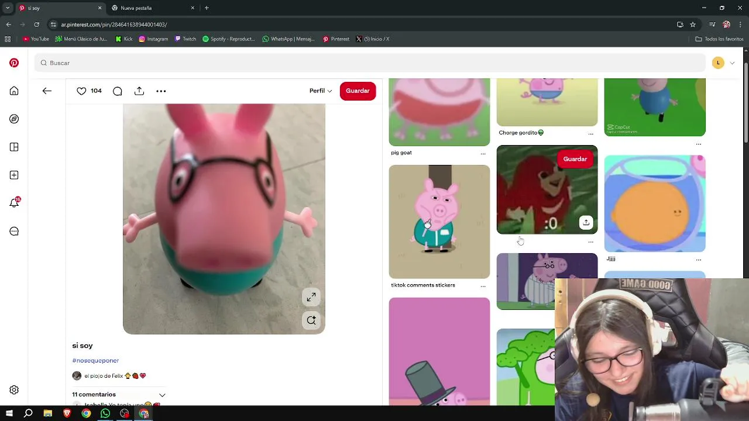
Task: Open WhatsApp from the taskbar
Action: (105, 413)
